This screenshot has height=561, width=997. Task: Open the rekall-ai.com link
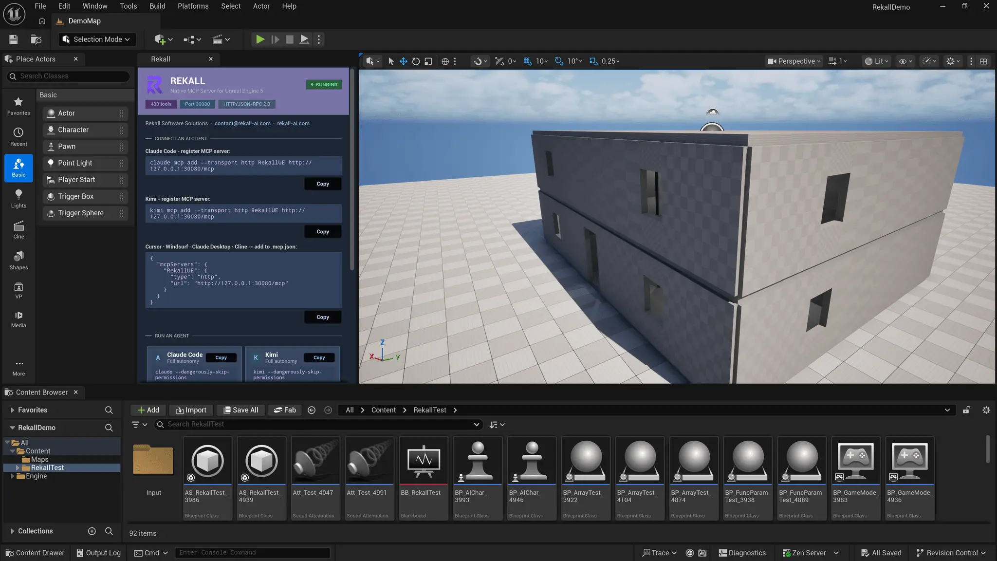point(293,123)
